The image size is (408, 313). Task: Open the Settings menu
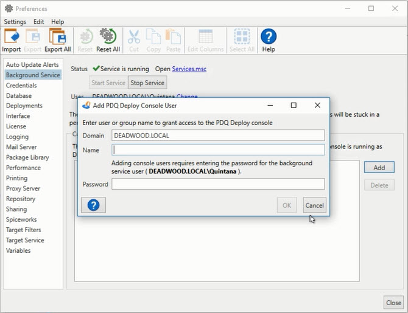(x=15, y=22)
